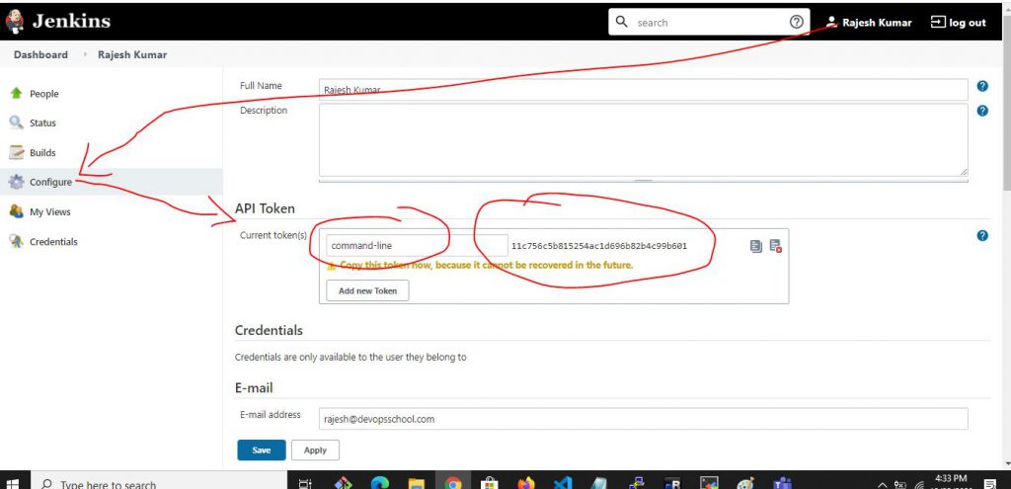Copy the API token to clipboard
Screen dimensions: 1011x489
pyautogui.click(x=755, y=246)
